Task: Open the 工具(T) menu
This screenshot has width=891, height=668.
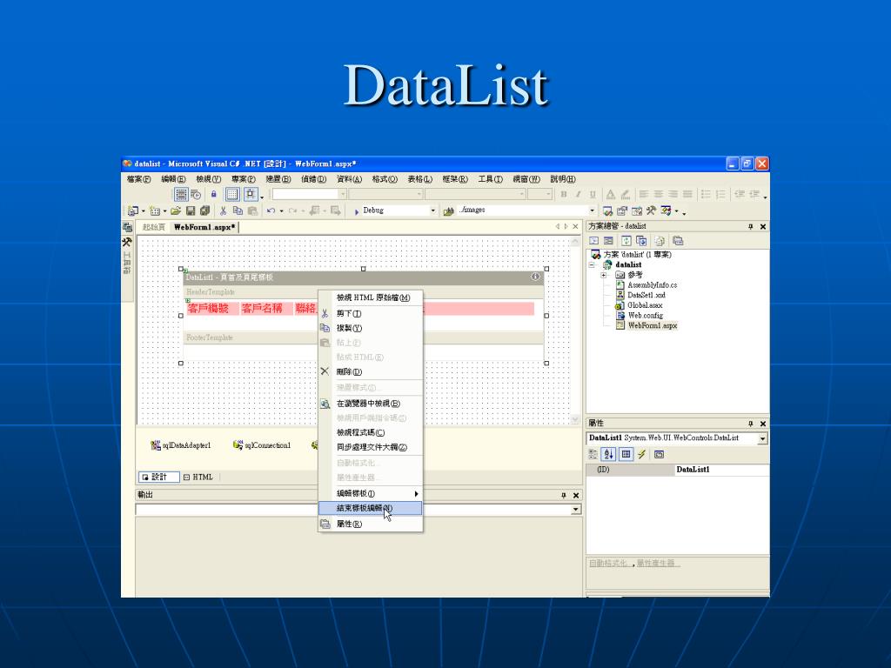Action: click(490, 179)
